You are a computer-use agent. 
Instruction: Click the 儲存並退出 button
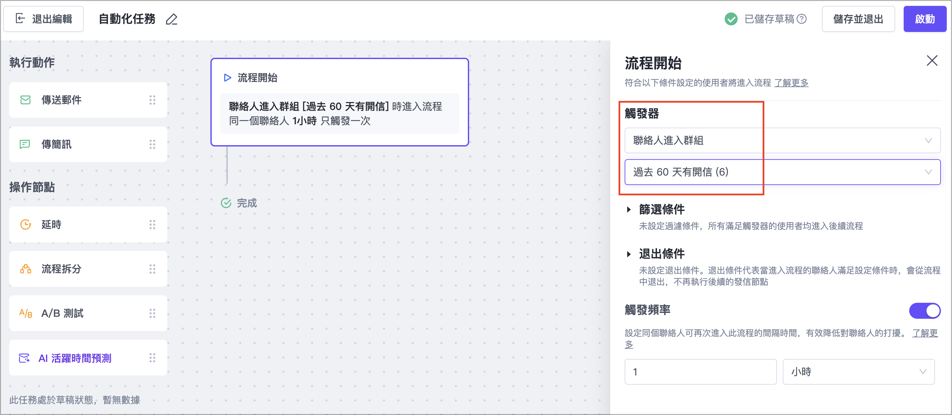pos(858,19)
